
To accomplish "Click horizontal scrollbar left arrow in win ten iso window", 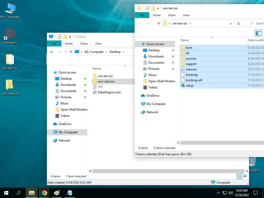I will pos(178,143).
